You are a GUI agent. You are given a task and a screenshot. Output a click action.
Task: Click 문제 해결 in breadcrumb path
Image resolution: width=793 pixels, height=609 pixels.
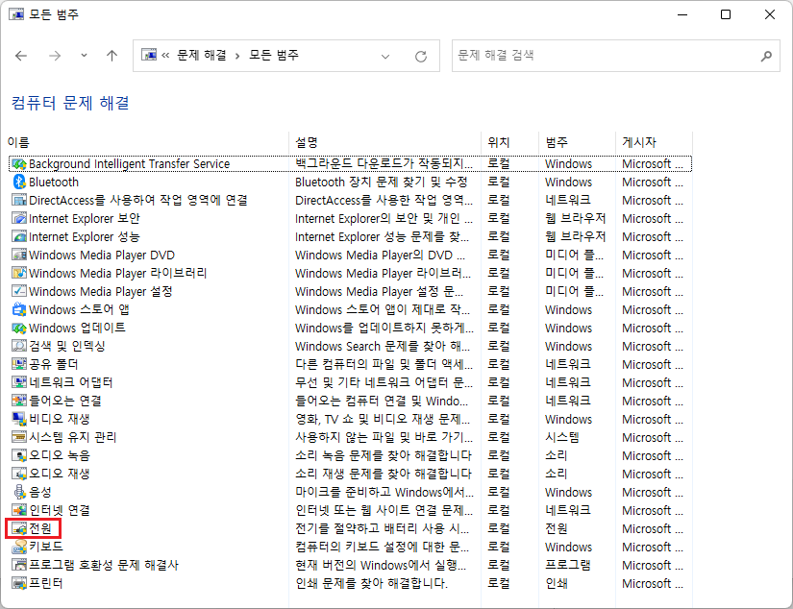202,56
